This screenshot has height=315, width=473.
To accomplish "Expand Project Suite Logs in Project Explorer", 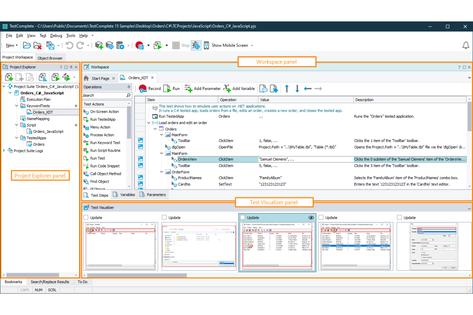I will pos(4,151).
